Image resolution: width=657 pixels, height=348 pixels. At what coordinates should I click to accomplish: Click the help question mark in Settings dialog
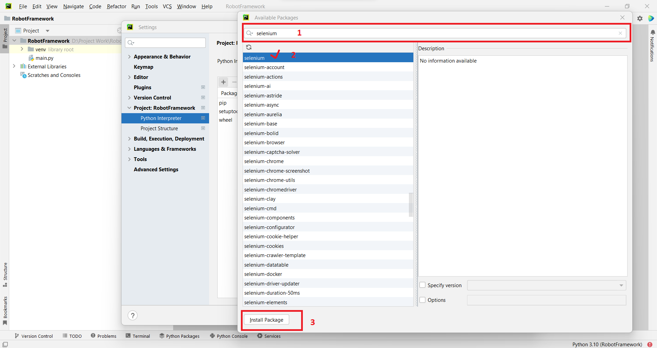tap(132, 315)
